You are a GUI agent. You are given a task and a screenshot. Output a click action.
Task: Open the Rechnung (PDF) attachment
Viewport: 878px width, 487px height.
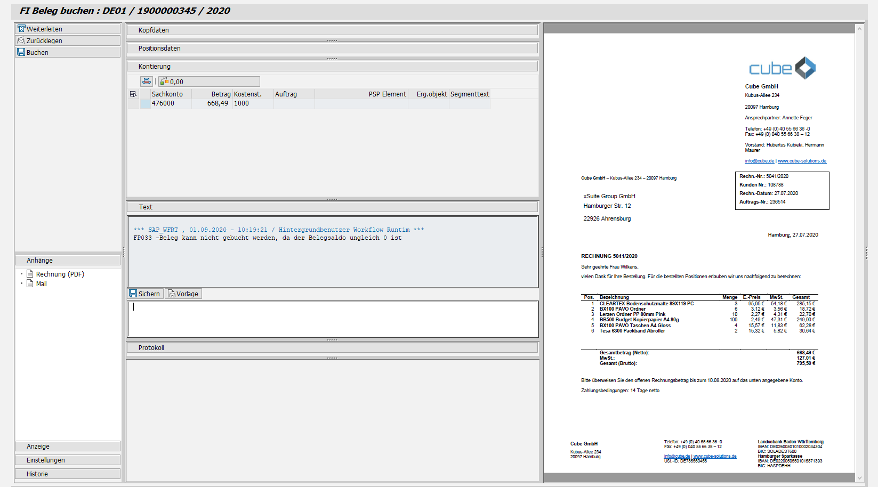(x=60, y=274)
